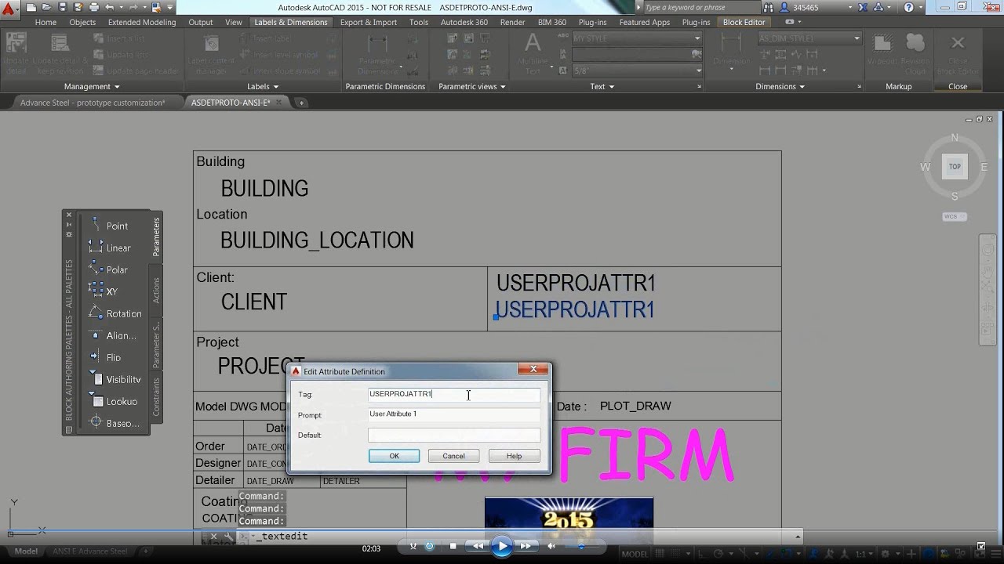Screen dimensions: 1004x564
Task: Click the Revision Cloud tool icon
Action: point(915,52)
